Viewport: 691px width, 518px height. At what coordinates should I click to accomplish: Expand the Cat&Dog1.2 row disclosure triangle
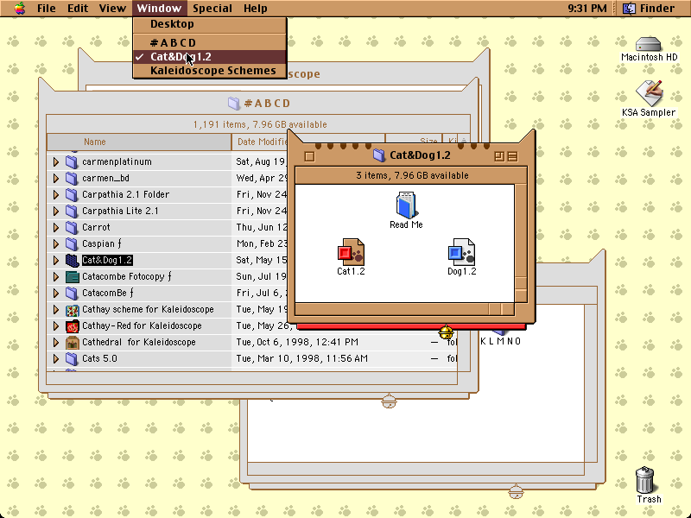tap(56, 261)
